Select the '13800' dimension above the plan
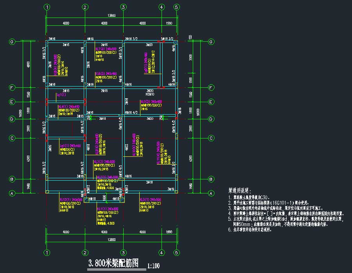This screenshot has width=352, height=273. (x=111, y=16)
